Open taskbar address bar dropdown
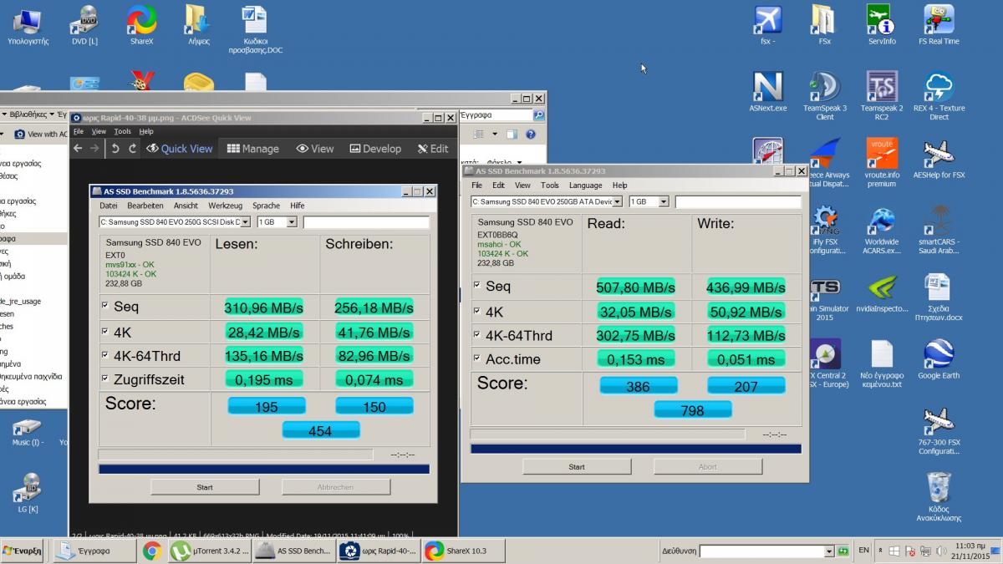The width and height of the screenshot is (1003, 564). click(x=830, y=551)
